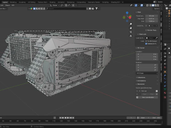
Task: Uncheck the Camera to View checkbox
Action: tap(146, 44)
